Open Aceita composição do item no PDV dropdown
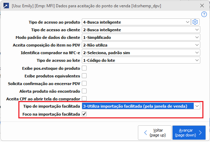The width and height of the screenshot is (210, 142). [x=196, y=45]
